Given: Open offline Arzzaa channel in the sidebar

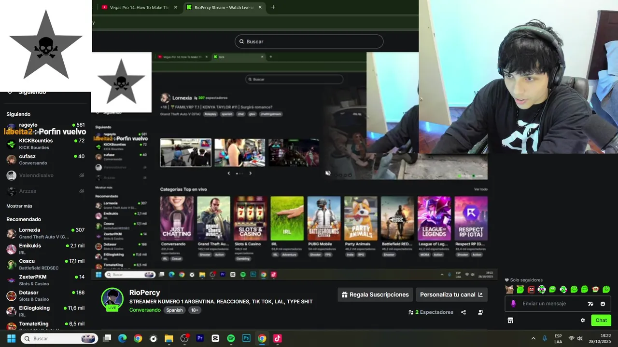Looking at the screenshot, I should pos(45,191).
